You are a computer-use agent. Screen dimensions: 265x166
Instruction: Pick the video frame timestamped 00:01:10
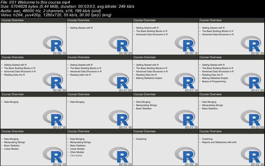165,73
